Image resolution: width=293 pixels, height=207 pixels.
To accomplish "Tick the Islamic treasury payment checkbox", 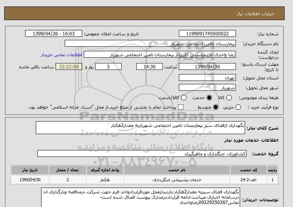I will pyautogui.click(x=180, y=107).
